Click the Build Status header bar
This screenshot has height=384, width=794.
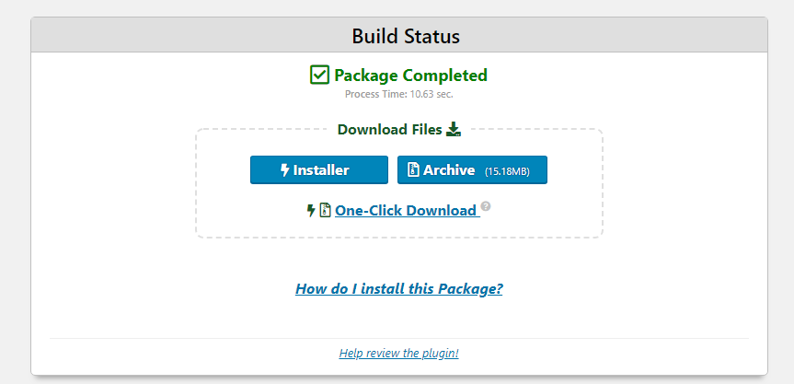coord(399,35)
